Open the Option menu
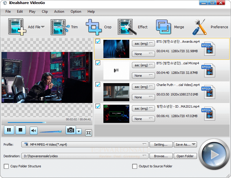The image size is (231, 178). coord(76,12)
